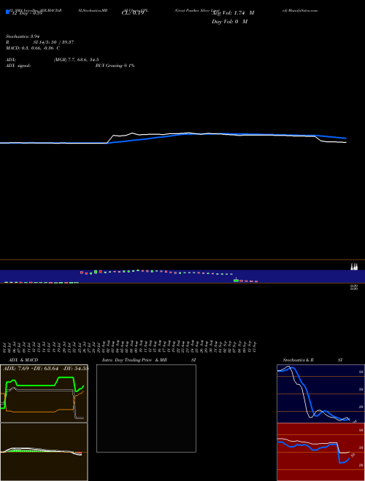Click the blue 12 Day SMA legend square
Screen dimensions: 365x481
tap(7, 12)
